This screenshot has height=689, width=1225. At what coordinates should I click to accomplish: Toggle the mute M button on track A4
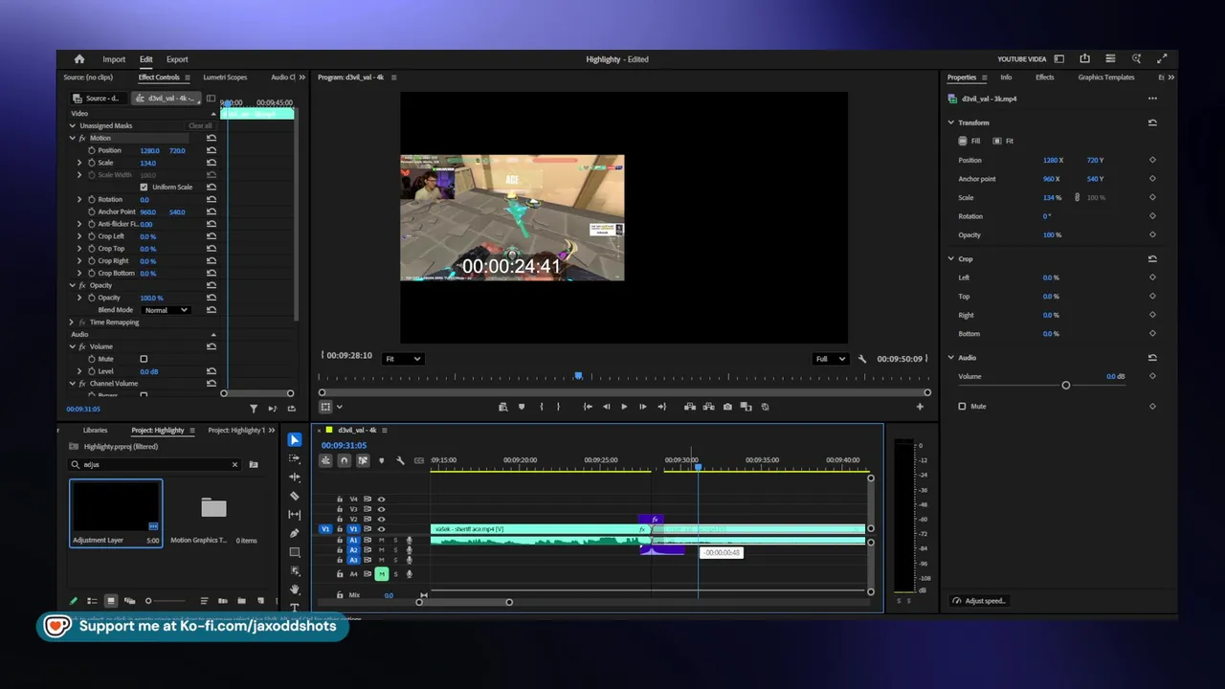point(381,574)
